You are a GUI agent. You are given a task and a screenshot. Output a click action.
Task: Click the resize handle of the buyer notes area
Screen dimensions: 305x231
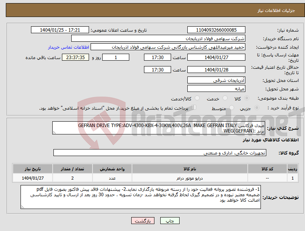22,207
